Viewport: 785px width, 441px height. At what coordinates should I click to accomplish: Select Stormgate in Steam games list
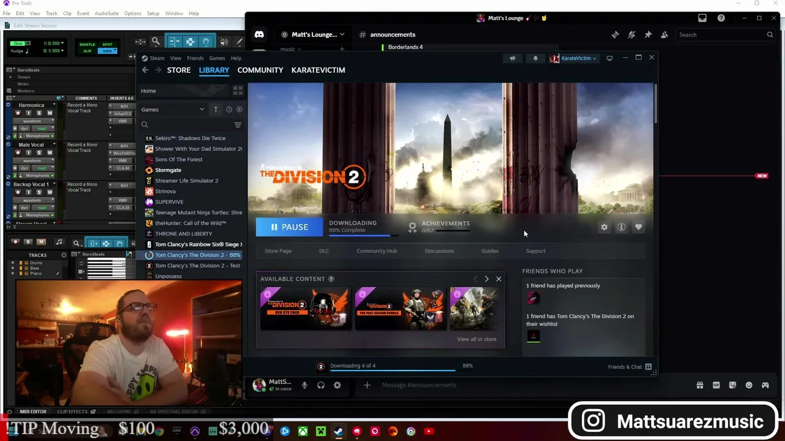(168, 170)
